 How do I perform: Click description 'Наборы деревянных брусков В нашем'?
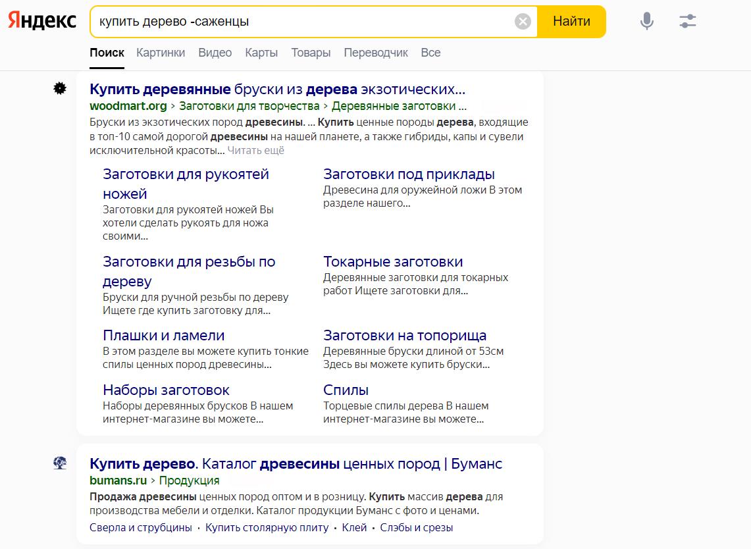(x=198, y=405)
